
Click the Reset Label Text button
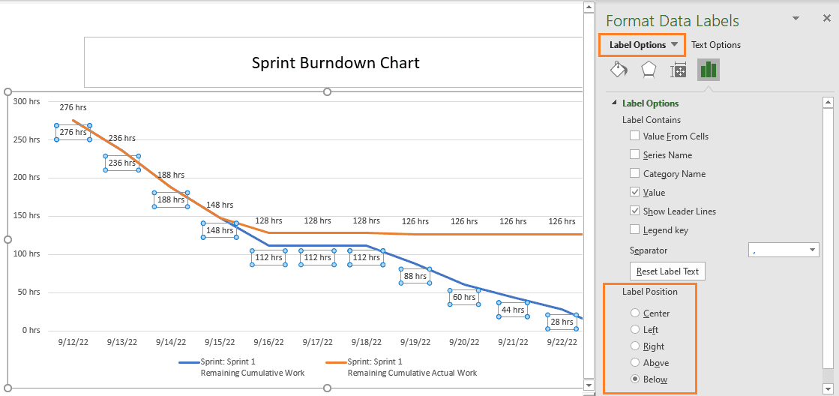(x=667, y=271)
